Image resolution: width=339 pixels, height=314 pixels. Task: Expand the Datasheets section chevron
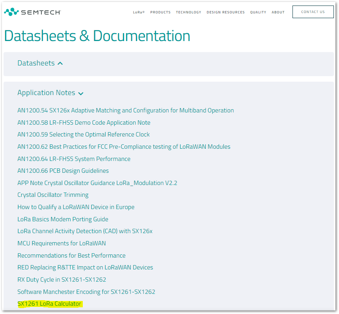(60, 64)
